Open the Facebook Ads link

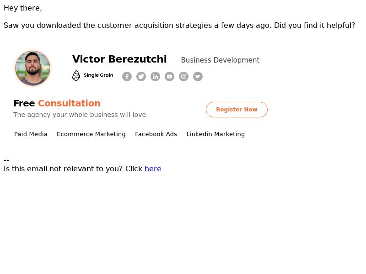click(156, 134)
